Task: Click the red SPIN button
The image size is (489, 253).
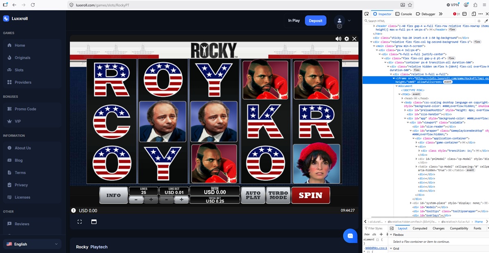Action: coord(311,195)
